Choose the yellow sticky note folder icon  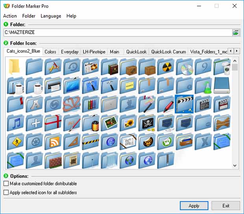(128, 85)
